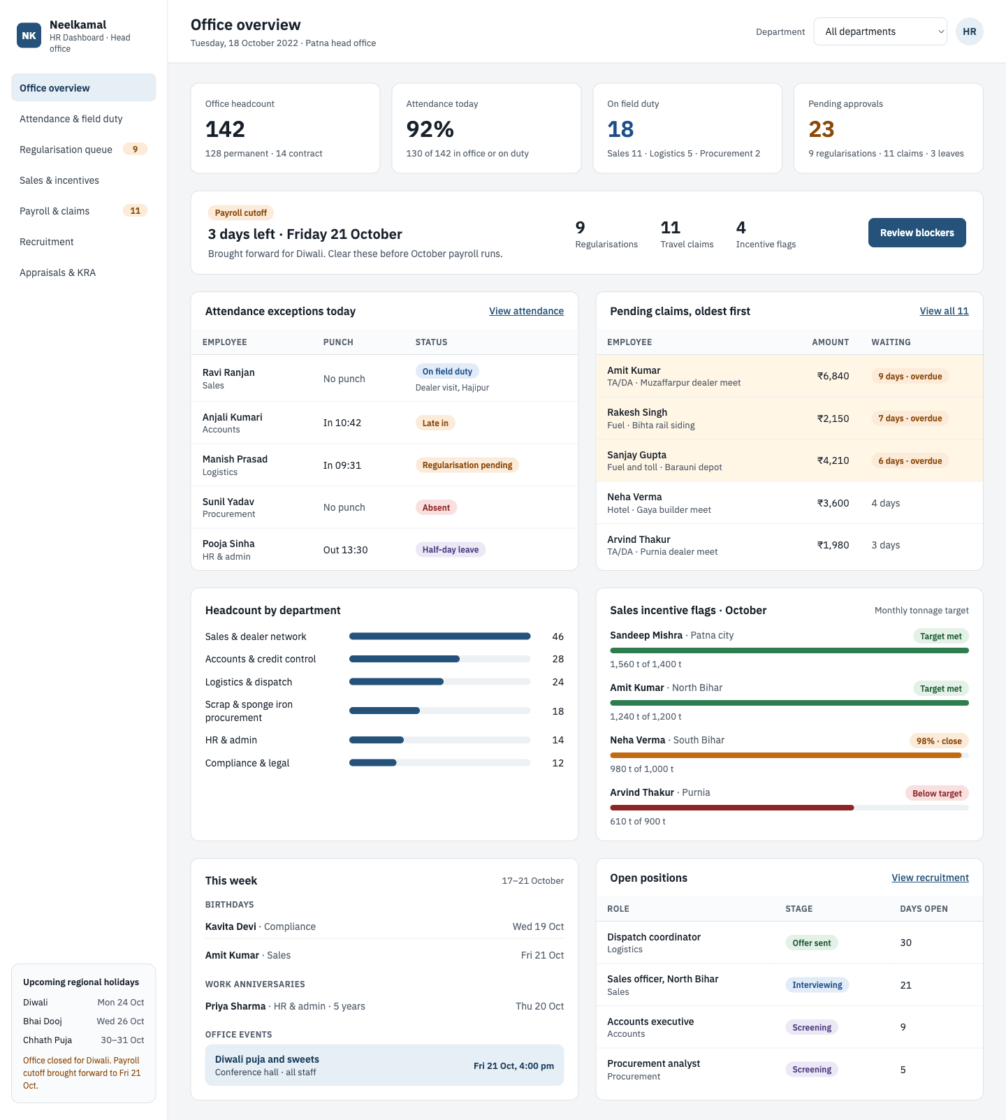The width and height of the screenshot is (1006, 1120).
Task: Go to Attendance & field duty
Action: (x=84, y=119)
